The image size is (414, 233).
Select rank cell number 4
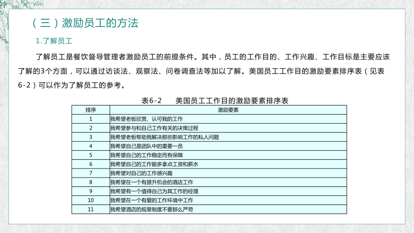coord(91,146)
